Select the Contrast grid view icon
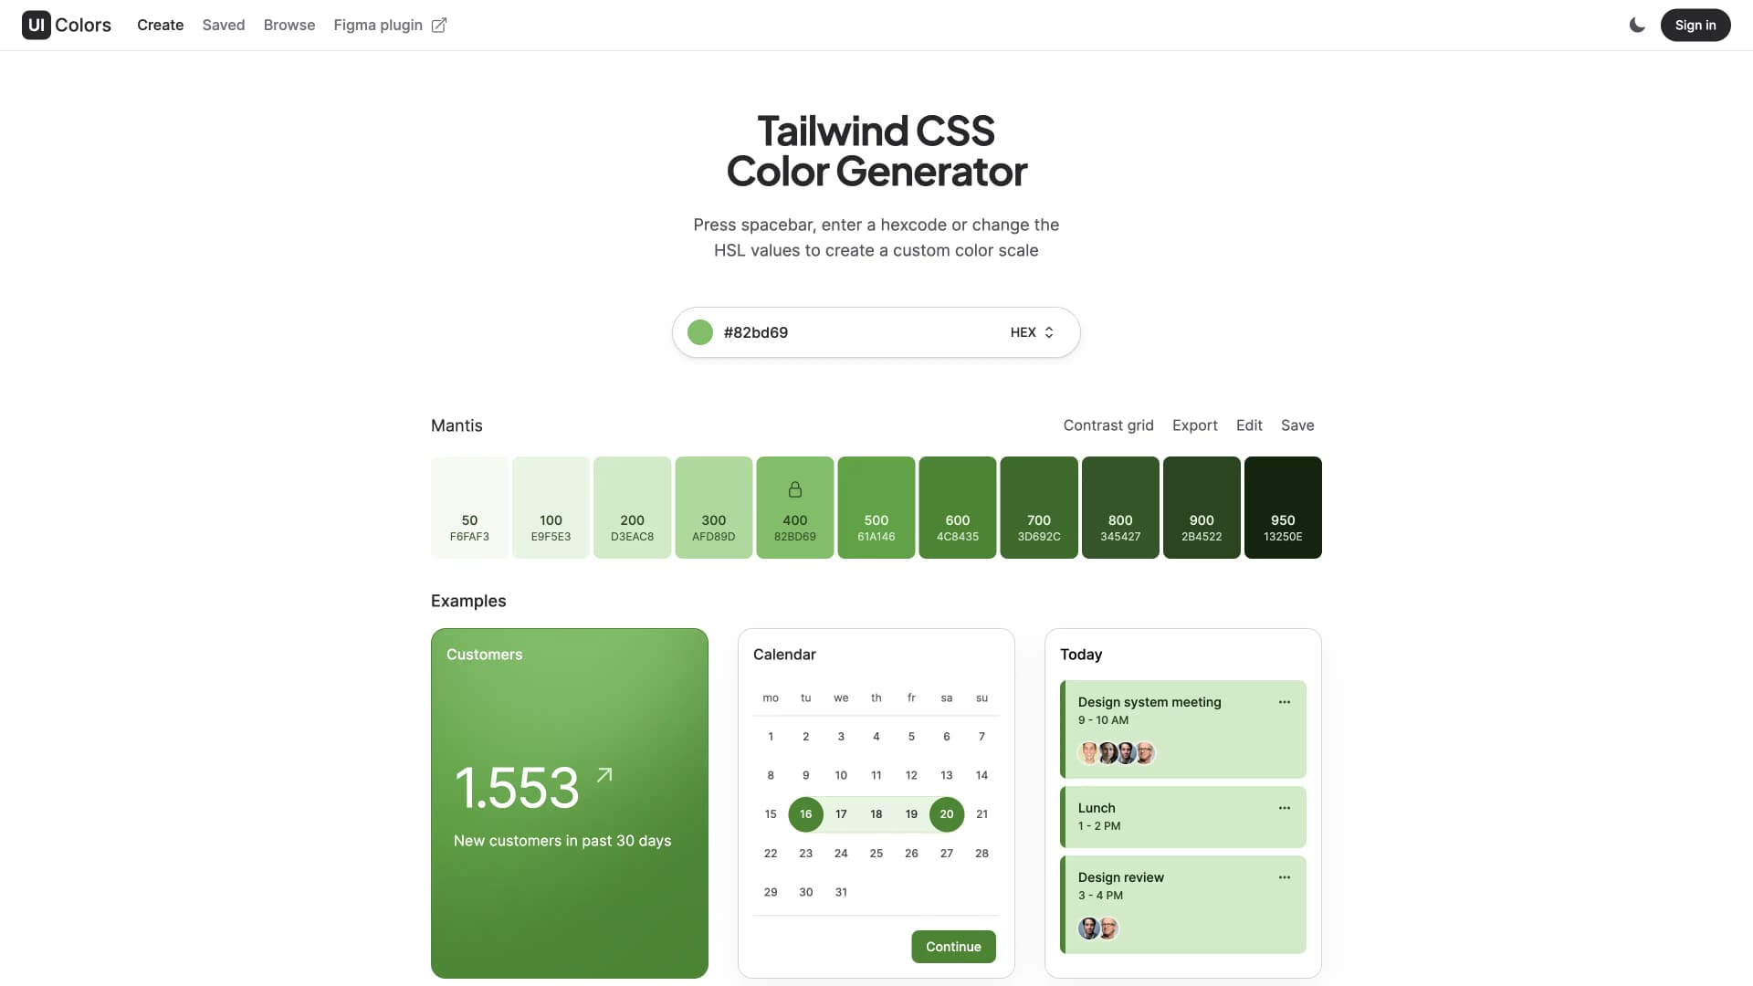Image resolution: width=1753 pixels, height=986 pixels. 1107,425
